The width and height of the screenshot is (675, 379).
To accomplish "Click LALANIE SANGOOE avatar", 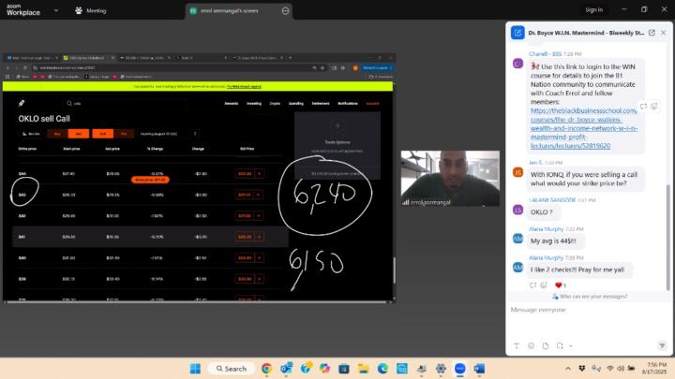I will [517, 210].
